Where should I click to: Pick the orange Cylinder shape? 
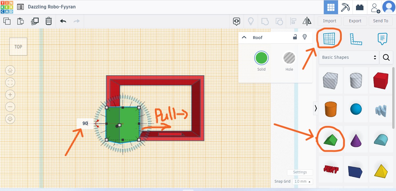pos(331,109)
